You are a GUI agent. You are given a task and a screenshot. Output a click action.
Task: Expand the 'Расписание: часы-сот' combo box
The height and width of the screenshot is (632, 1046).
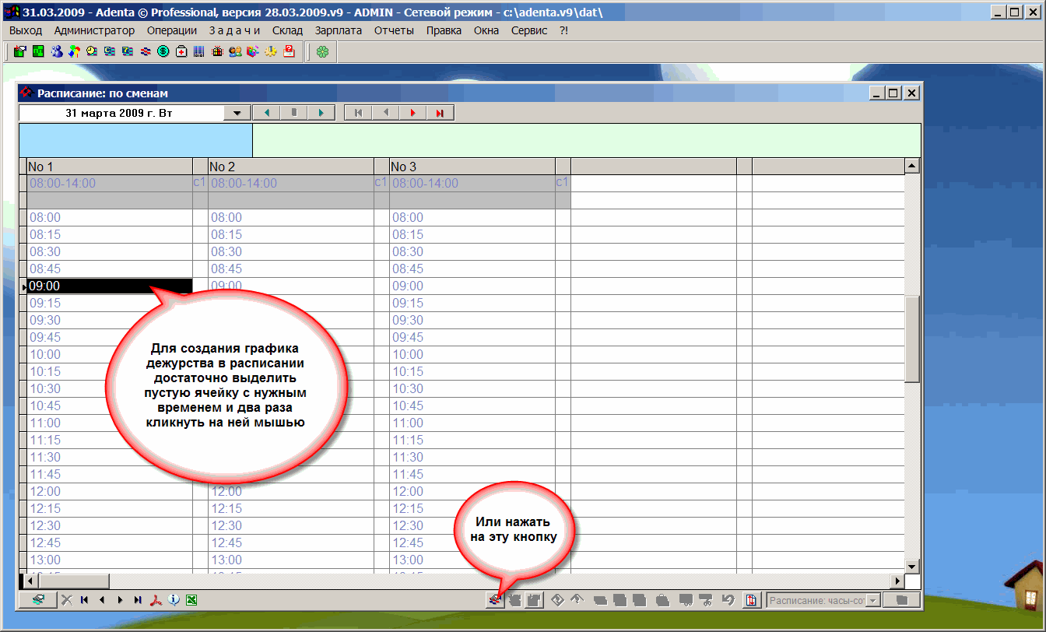coord(872,600)
